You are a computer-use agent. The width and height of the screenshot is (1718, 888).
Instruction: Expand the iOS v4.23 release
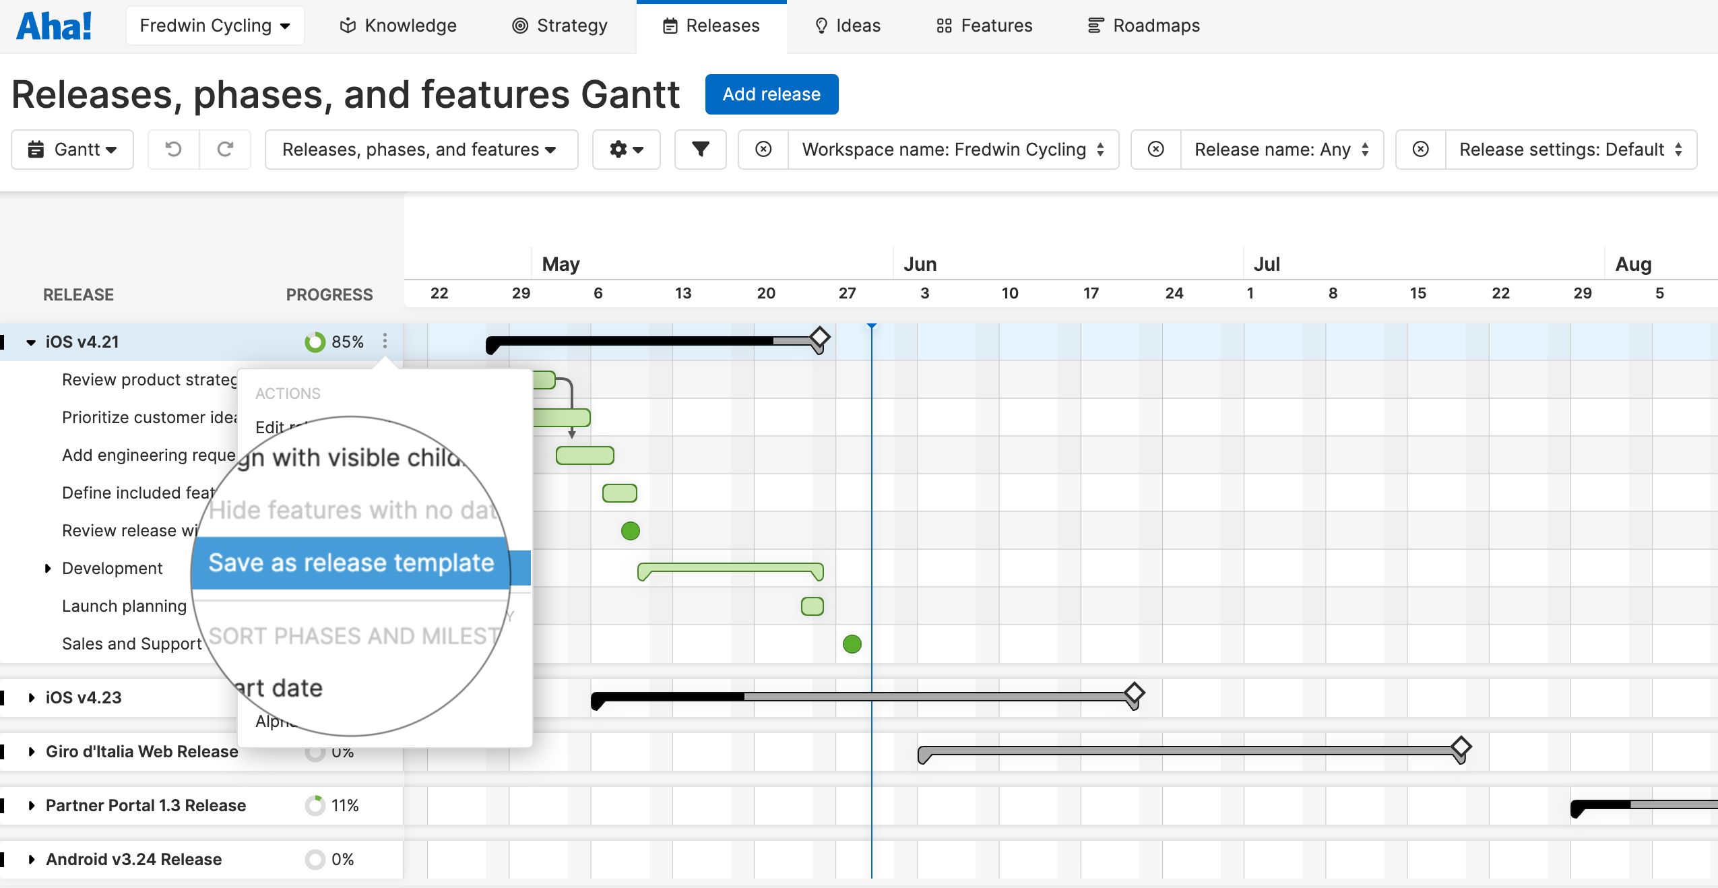point(31,698)
